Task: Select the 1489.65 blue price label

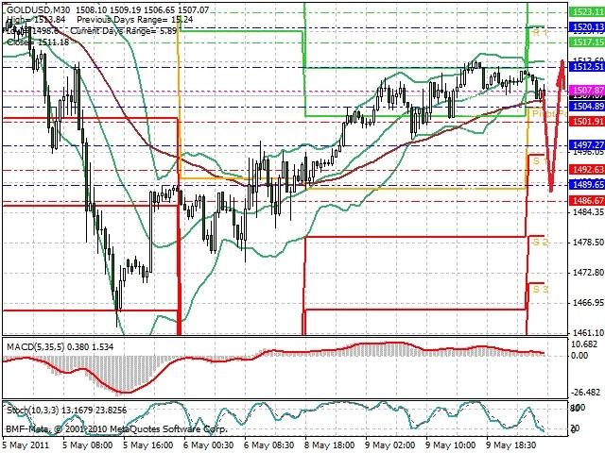Action: (x=587, y=185)
